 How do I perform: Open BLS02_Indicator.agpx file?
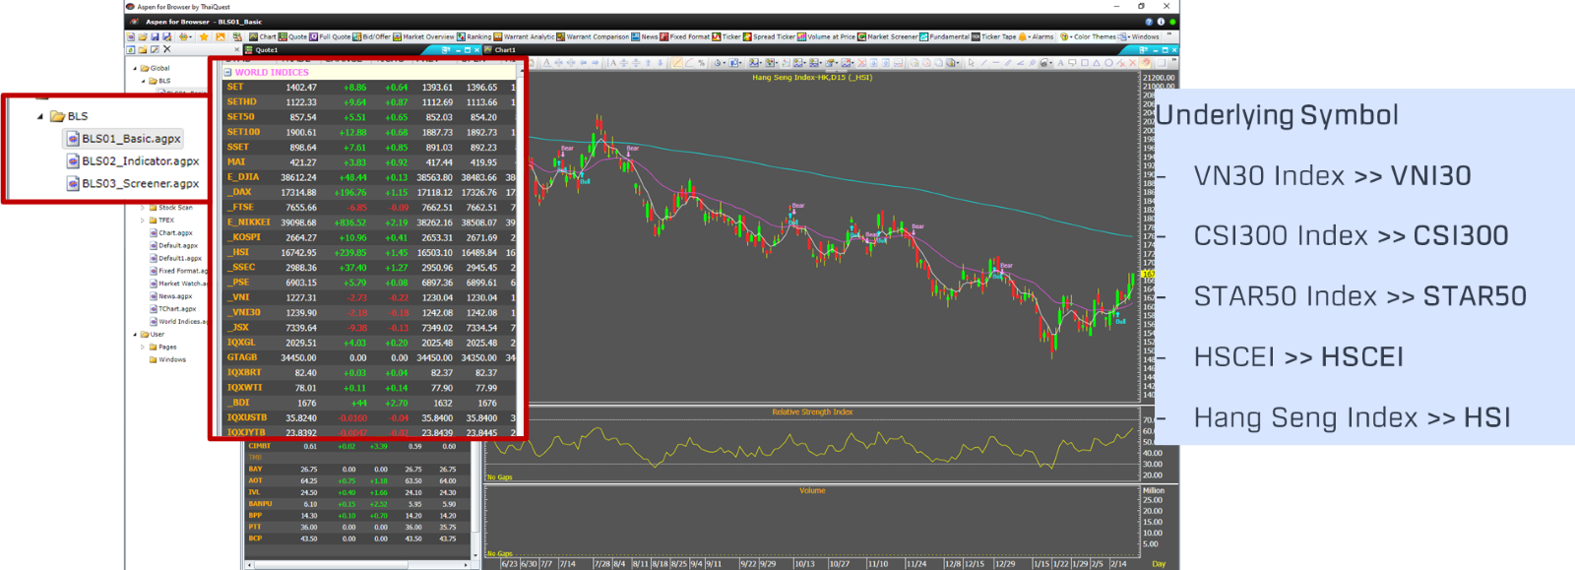pos(140,161)
